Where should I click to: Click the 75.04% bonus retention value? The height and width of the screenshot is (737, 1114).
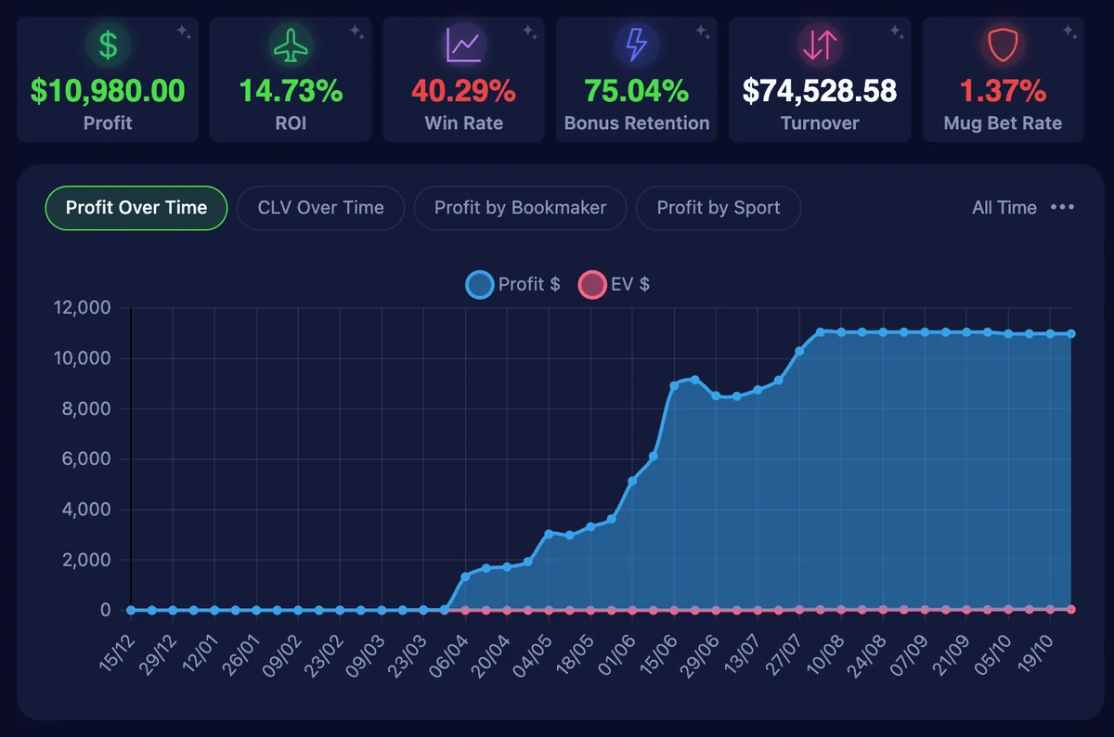pos(636,91)
